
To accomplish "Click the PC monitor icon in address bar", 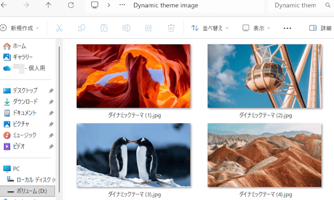I will pos(95,5).
